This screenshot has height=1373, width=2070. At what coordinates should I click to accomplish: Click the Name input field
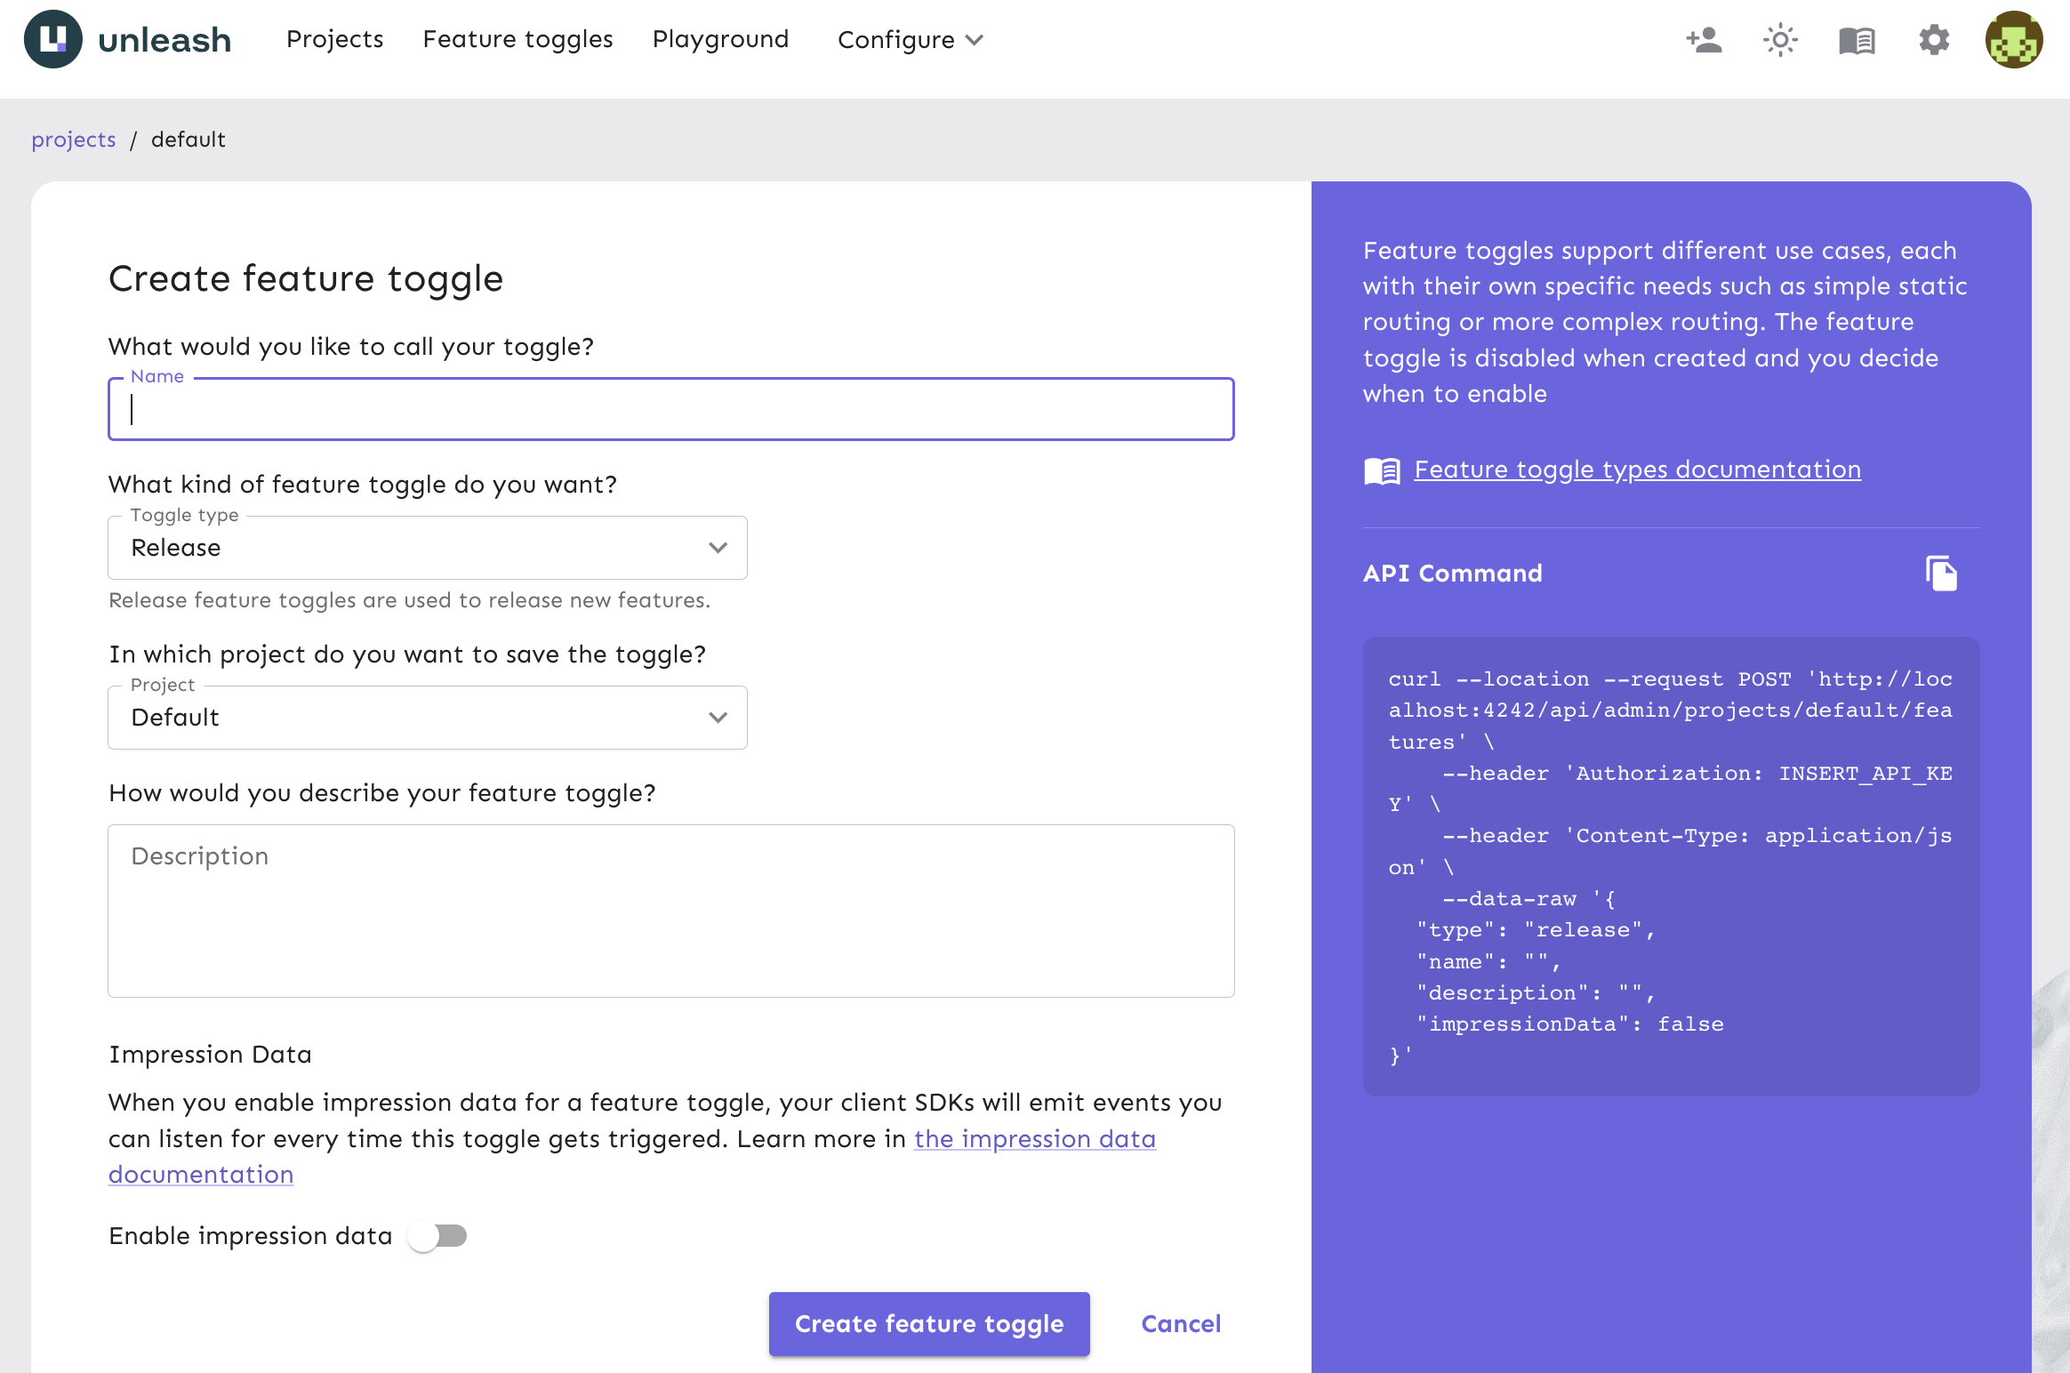pyautogui.click(x=671, y=409)
